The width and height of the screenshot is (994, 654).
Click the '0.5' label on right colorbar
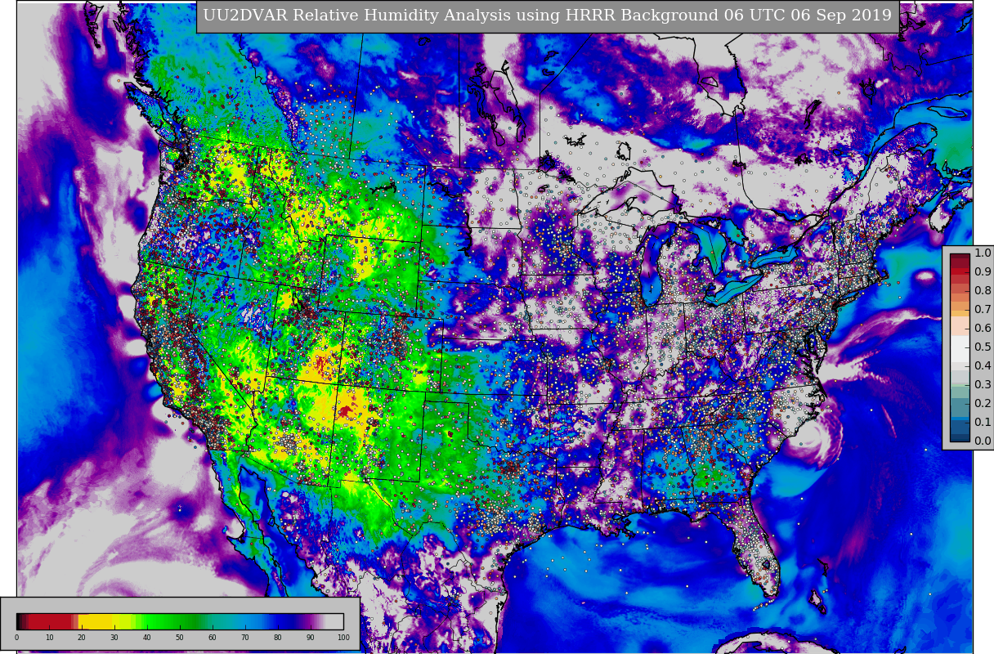point(983,347)
